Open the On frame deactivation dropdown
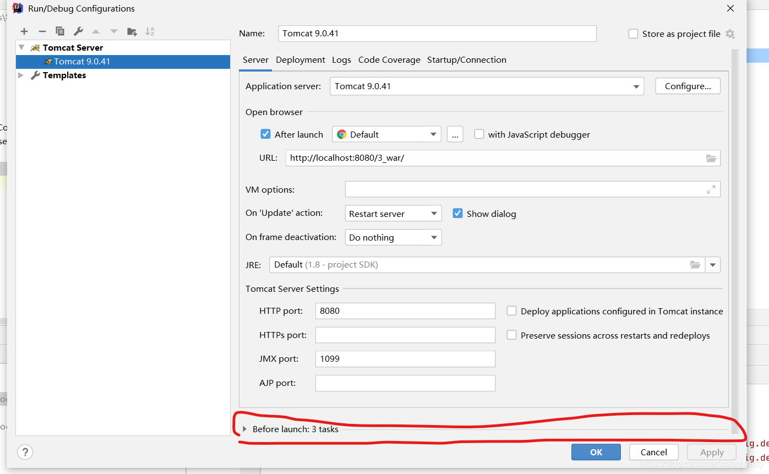 (x=393, y=238)
